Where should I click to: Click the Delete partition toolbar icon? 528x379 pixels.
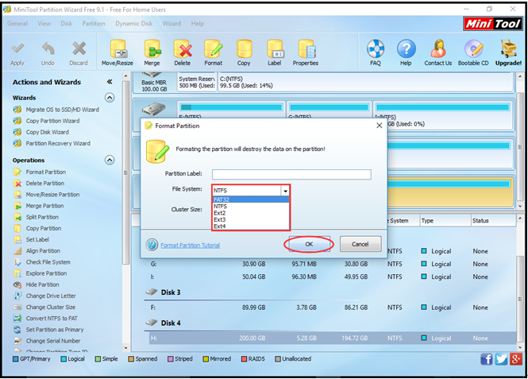point(183,49)
